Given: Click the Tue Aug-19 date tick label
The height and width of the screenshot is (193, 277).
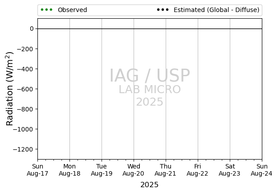Looking at the screenshot, I should click(x=102, y=170).
